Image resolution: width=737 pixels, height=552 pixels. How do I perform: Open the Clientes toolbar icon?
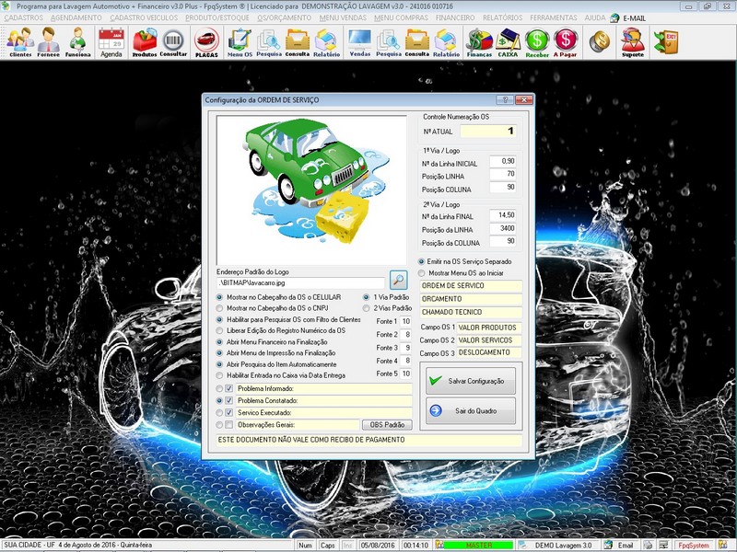(x=19, y=42)
